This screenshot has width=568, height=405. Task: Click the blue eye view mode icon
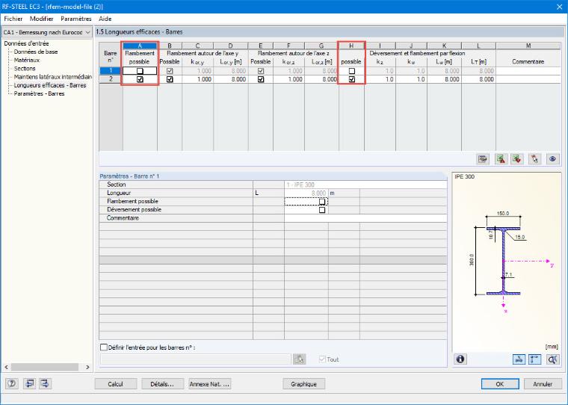point(552,158)
